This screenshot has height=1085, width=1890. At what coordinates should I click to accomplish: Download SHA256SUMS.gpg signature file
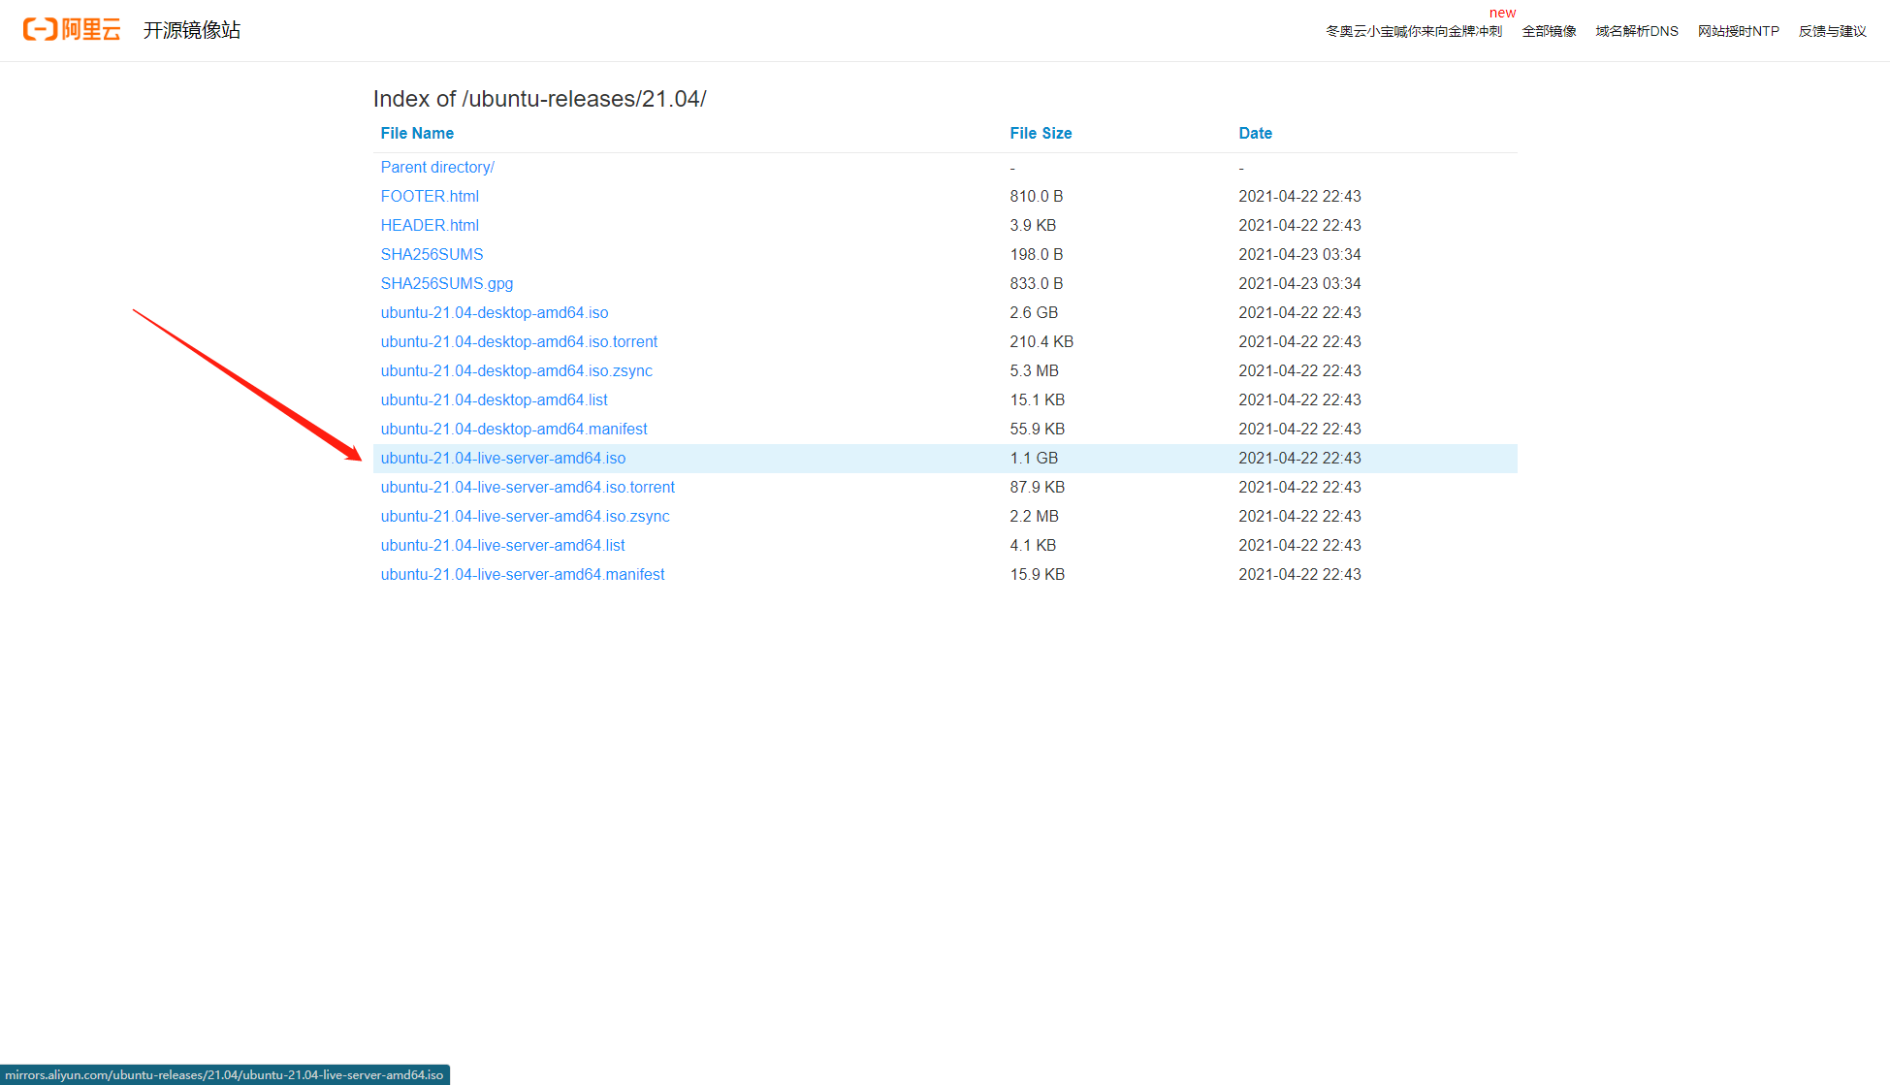[447, 283]
